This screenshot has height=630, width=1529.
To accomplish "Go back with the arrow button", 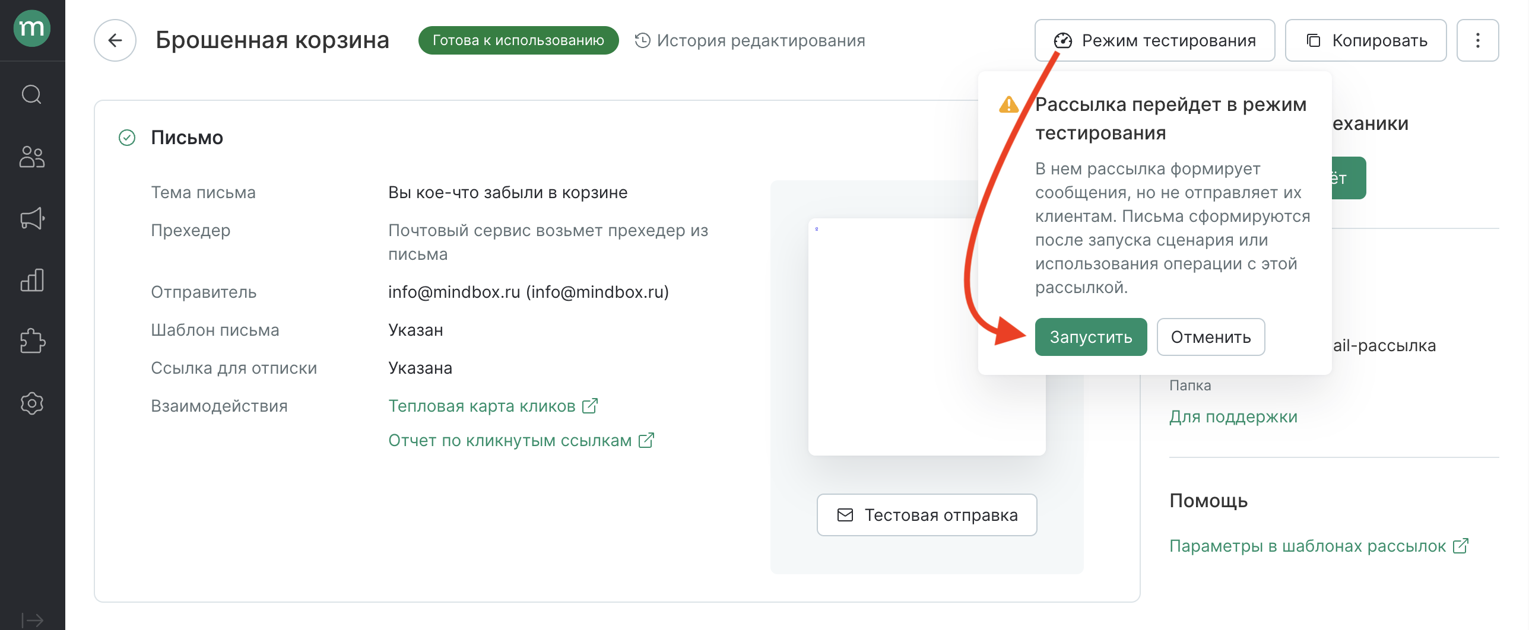I will click(115, 40).
